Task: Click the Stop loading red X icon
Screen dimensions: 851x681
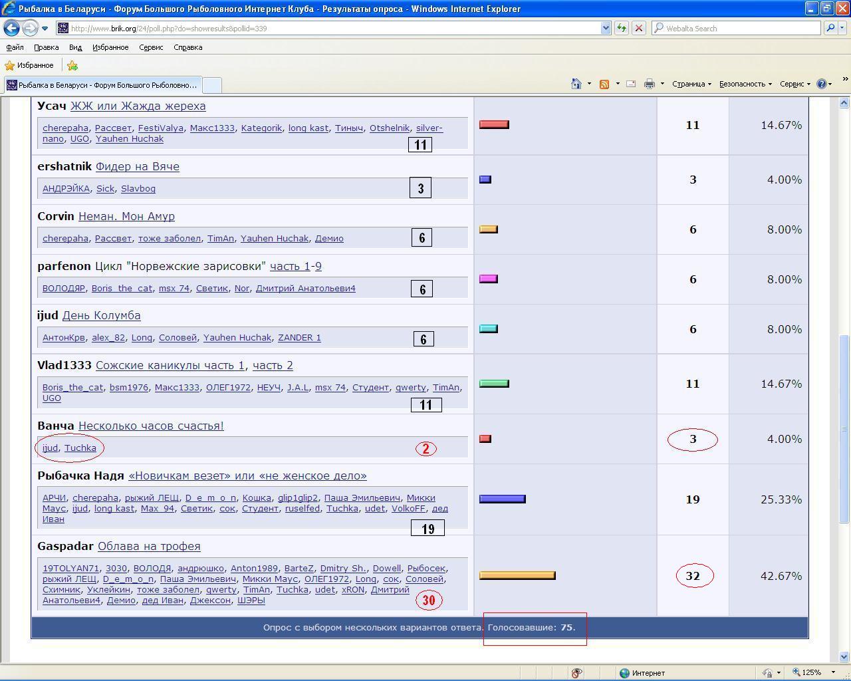Action: coord(638,28)
